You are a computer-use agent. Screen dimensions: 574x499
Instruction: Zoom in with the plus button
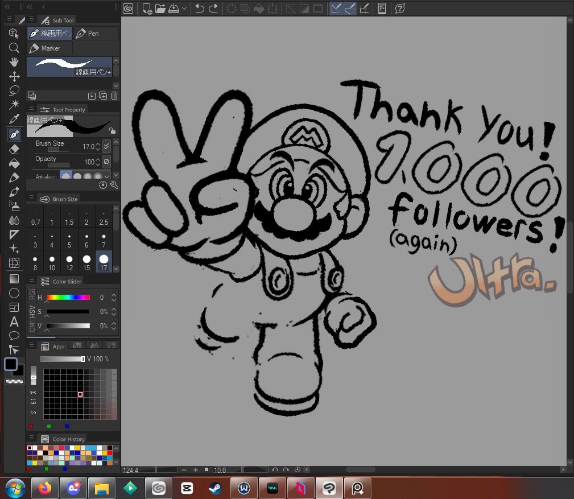196,470
